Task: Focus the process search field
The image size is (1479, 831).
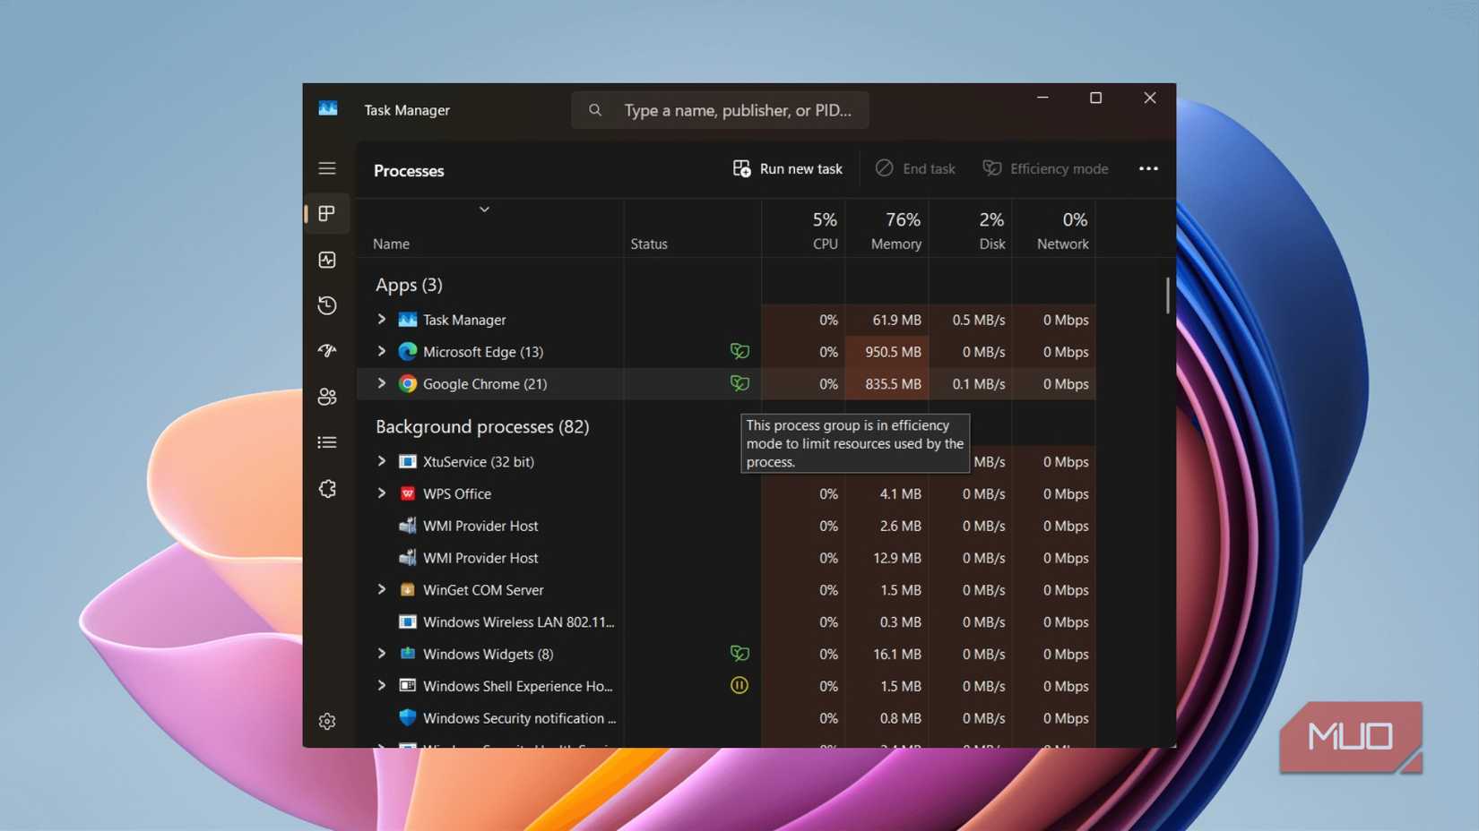Action: (720, 110)
